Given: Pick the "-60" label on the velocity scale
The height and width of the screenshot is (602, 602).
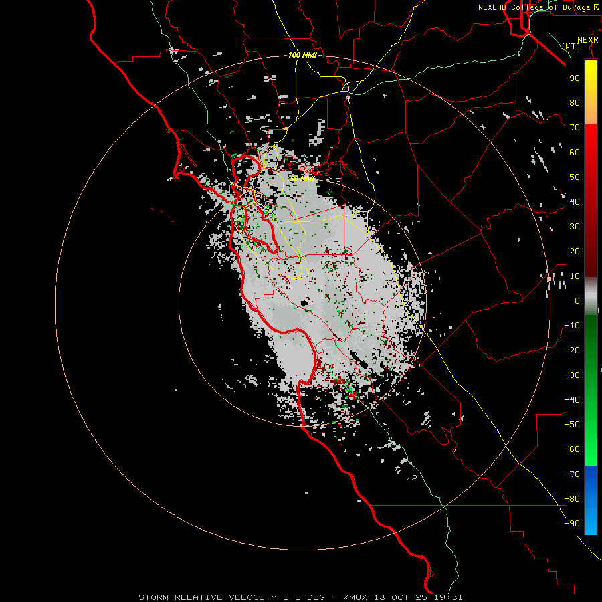Looking at the screenshot, I should (572, 449).
